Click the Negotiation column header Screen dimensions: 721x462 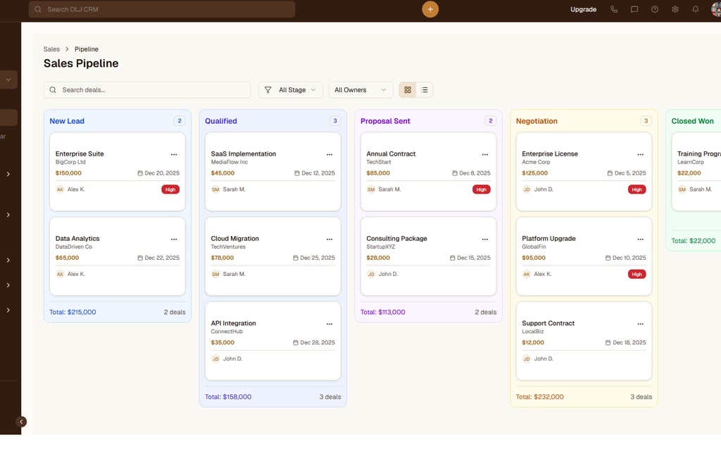coord(536,121)
